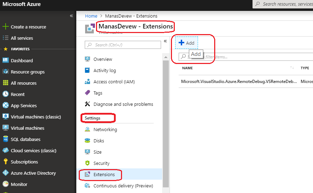The height and width of the screenshot is (193, 313).
Task: Click the Disks icon under Settings
Action: pos(87,141)
